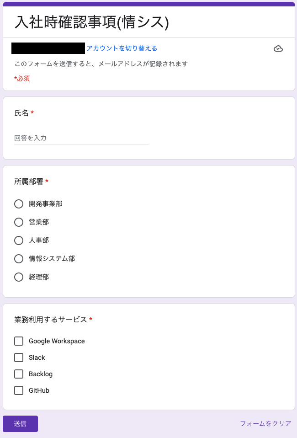The height and width of the screenshot is (438, 297).
Task: Check the Google Workspace checkbox
Action: [x=19, y=341]
